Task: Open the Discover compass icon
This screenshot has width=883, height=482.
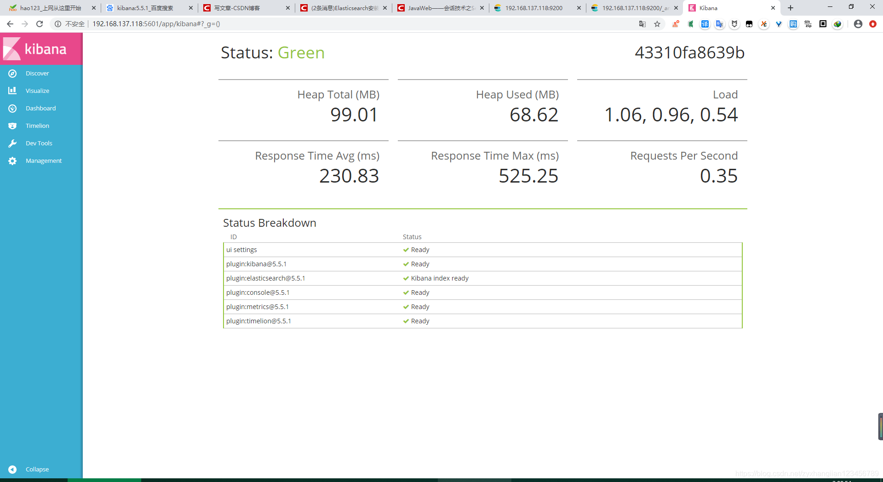Action: [12, 74]
